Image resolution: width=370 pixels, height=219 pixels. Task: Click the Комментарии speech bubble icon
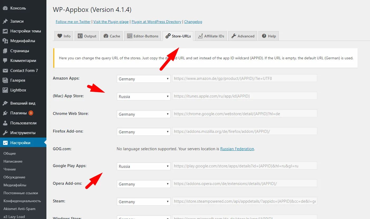click(x=5, y=61)
